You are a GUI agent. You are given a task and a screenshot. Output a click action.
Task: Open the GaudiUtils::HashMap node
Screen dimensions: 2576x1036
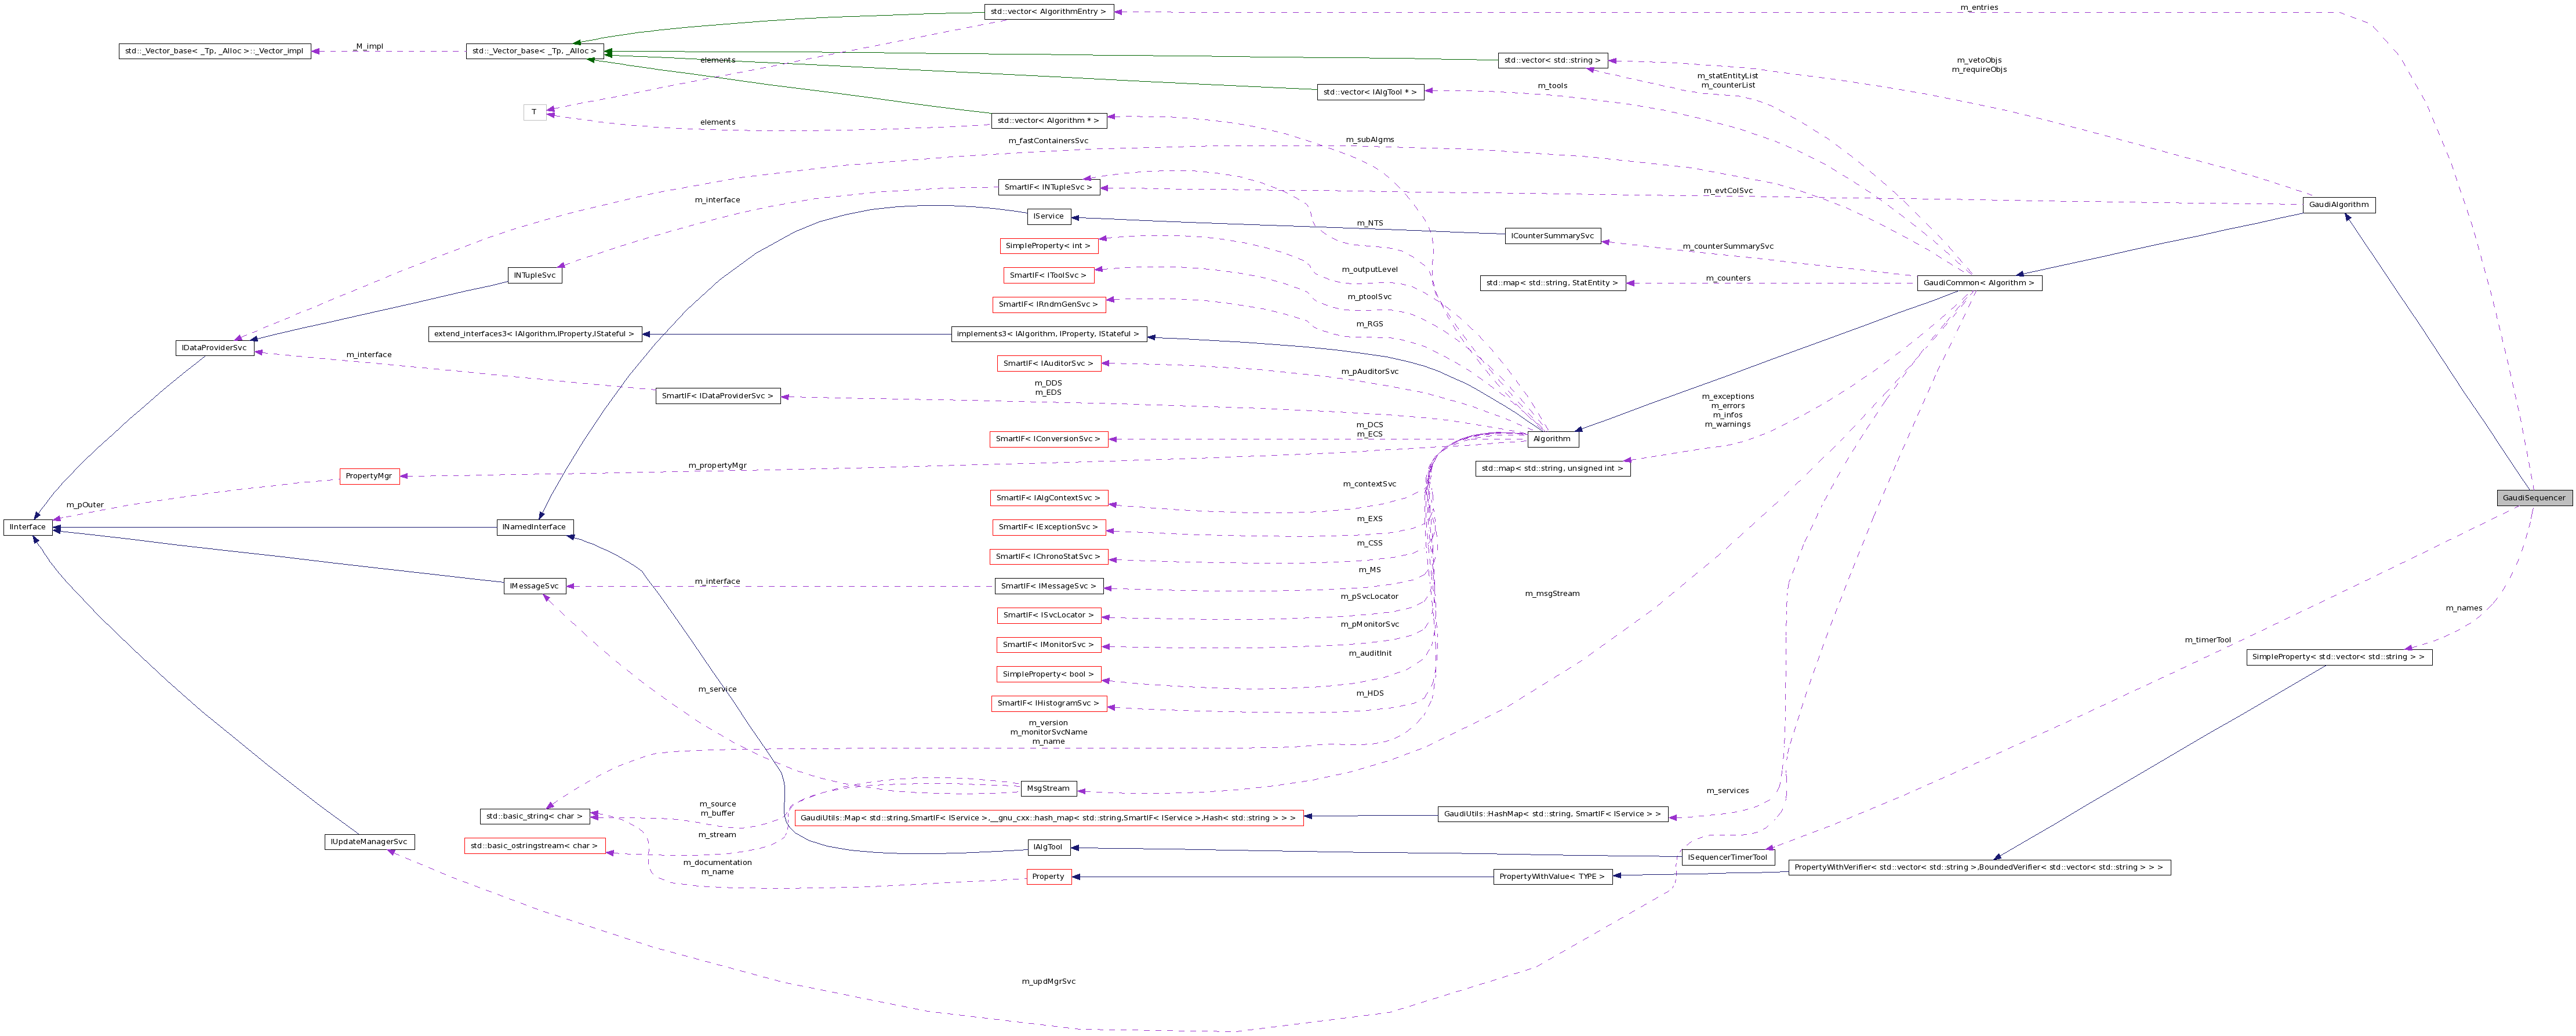point(1552,813)
